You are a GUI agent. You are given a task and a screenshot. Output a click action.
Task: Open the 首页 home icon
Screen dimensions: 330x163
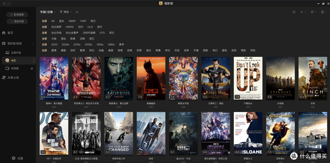[4, 33]
